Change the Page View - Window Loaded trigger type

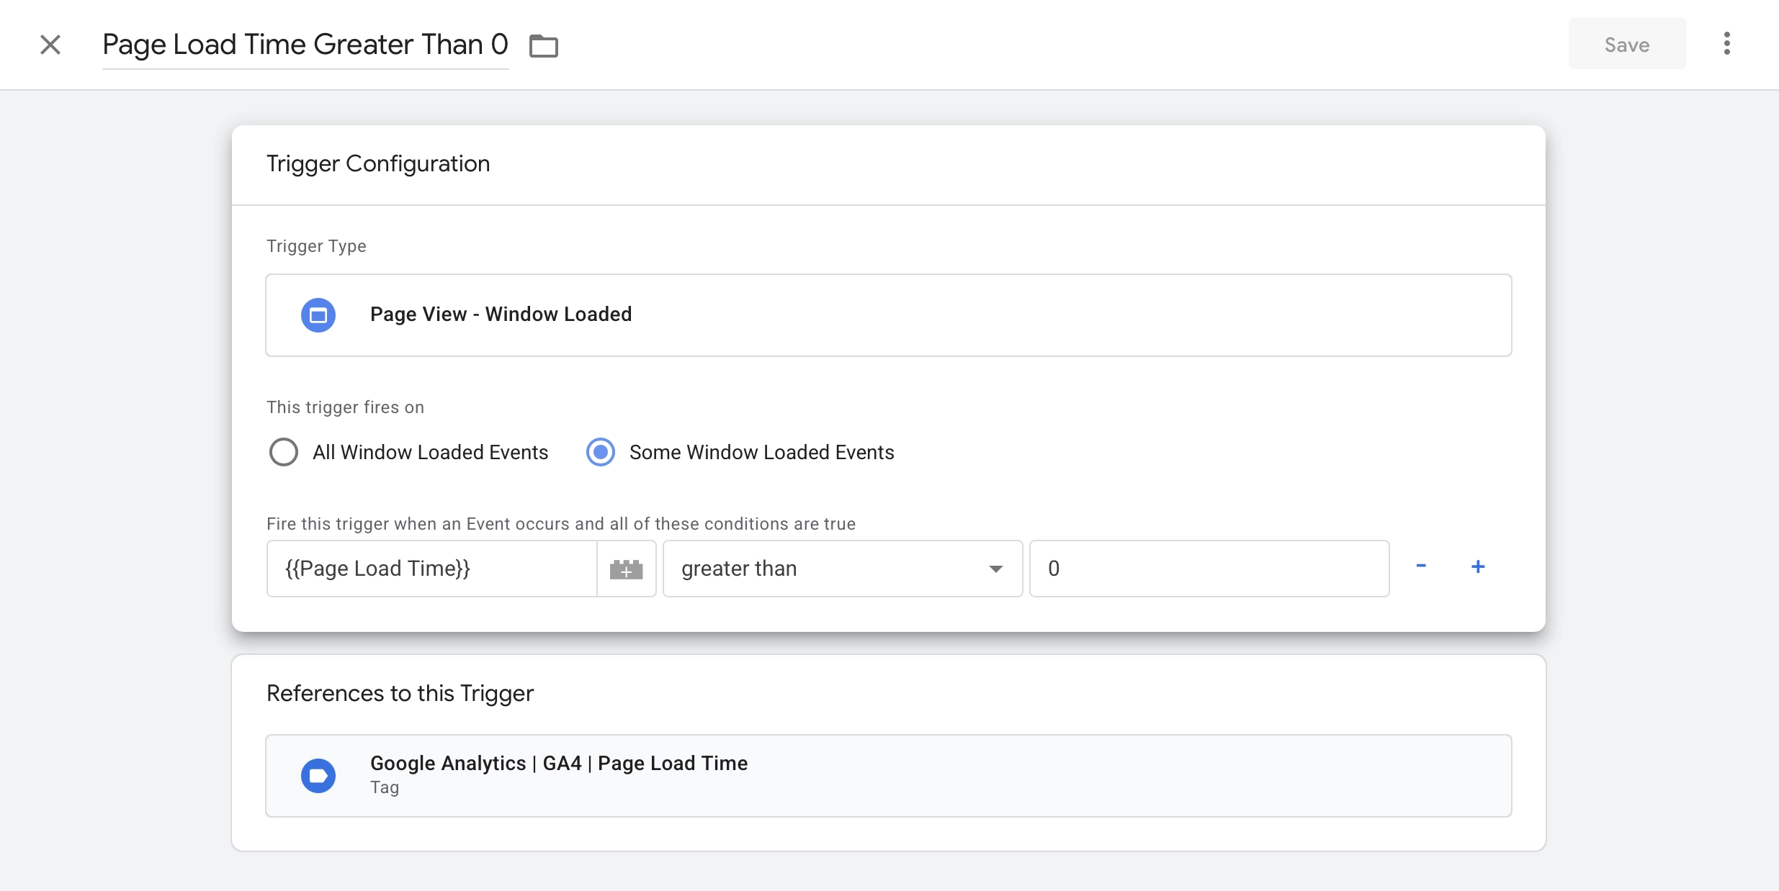click(x=888, y=315)
